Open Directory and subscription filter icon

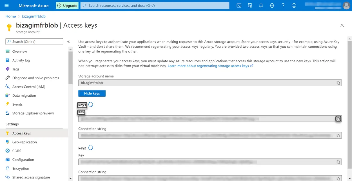[x=250, y=6]
